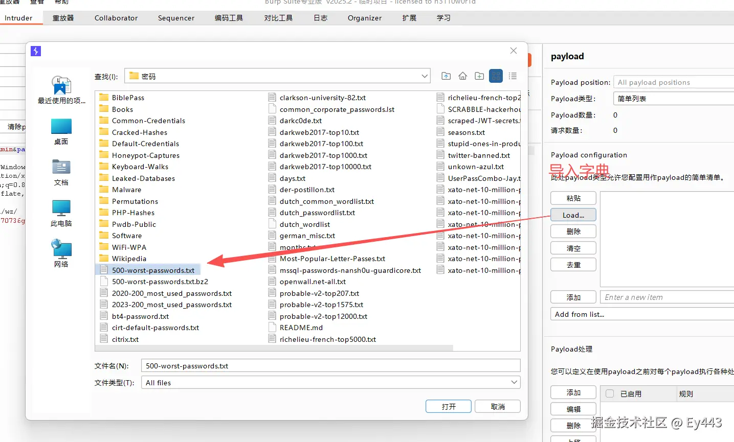Viewport: 734px width, 442px height.
Task: Open Desktop shortcut in sidebar
Action: [x=61, y=131]
